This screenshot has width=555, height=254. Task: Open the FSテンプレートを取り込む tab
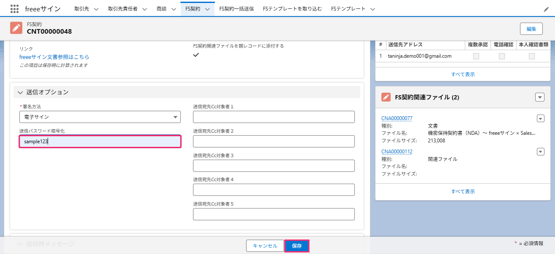292,9
